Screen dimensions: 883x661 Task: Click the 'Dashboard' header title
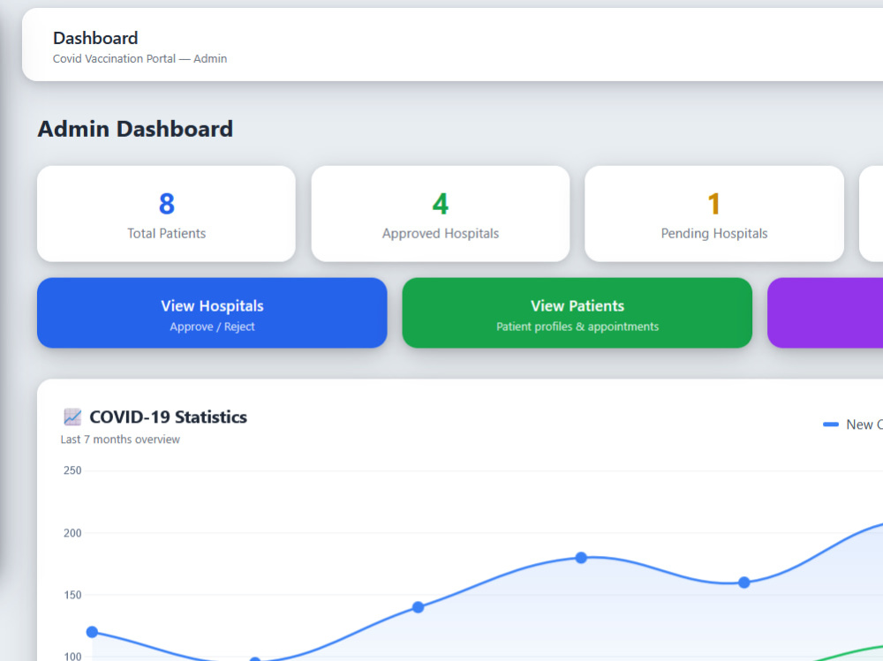95,38
